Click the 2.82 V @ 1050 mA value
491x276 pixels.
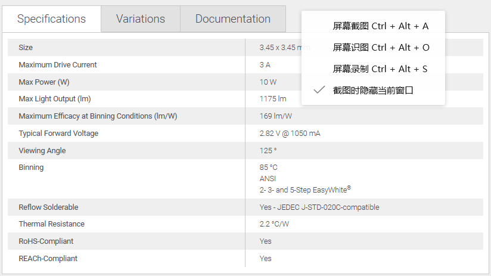pos(290,134)
